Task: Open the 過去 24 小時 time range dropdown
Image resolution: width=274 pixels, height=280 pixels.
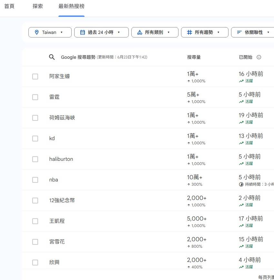Action: [x=101, y=32]
